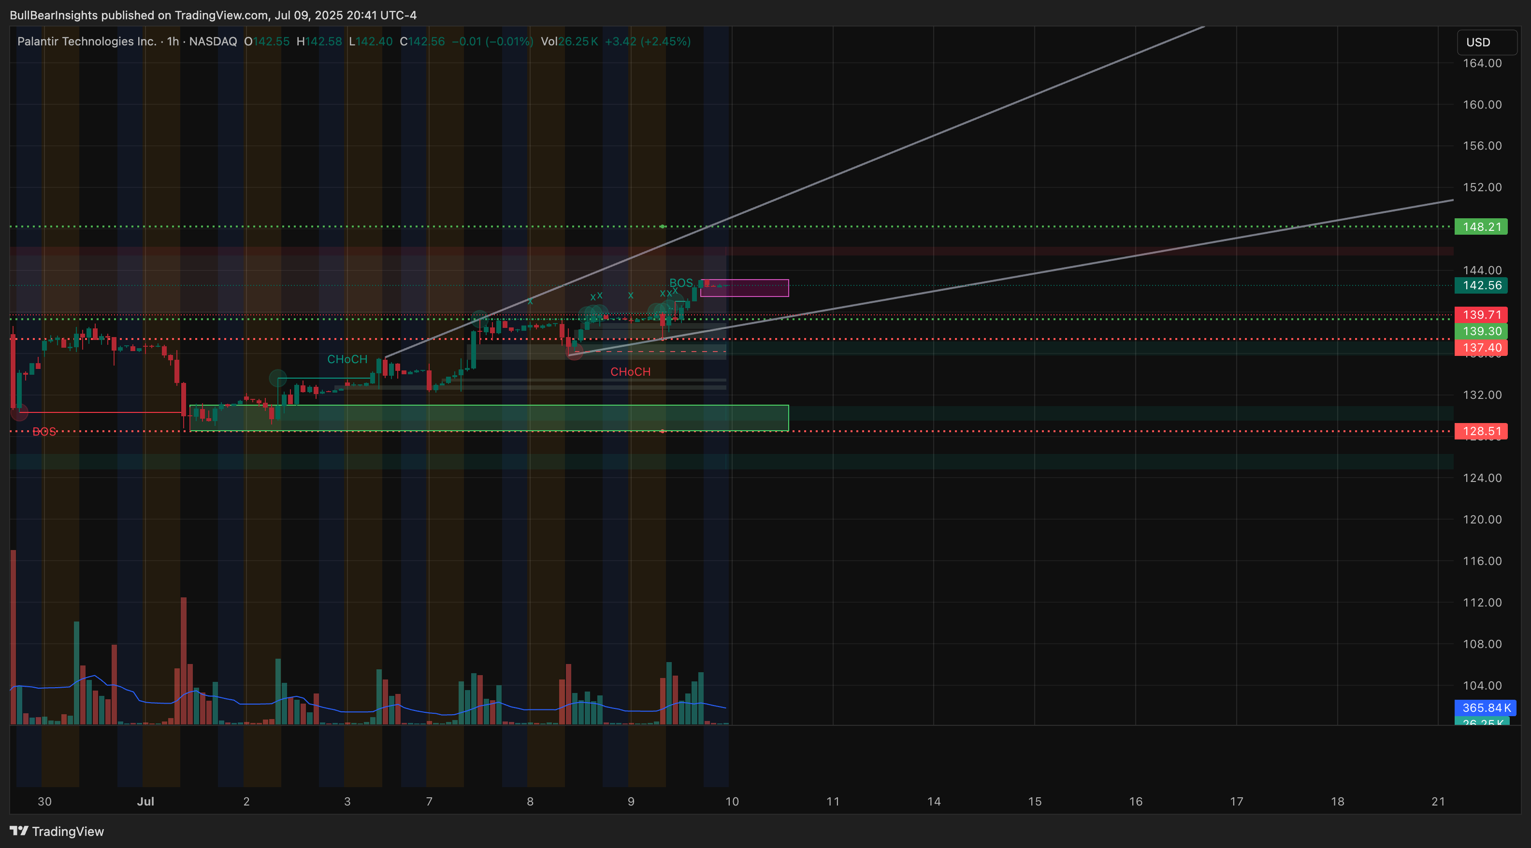Click the 128.51 red price label

pyautogui.click(x=1481, y=431)
